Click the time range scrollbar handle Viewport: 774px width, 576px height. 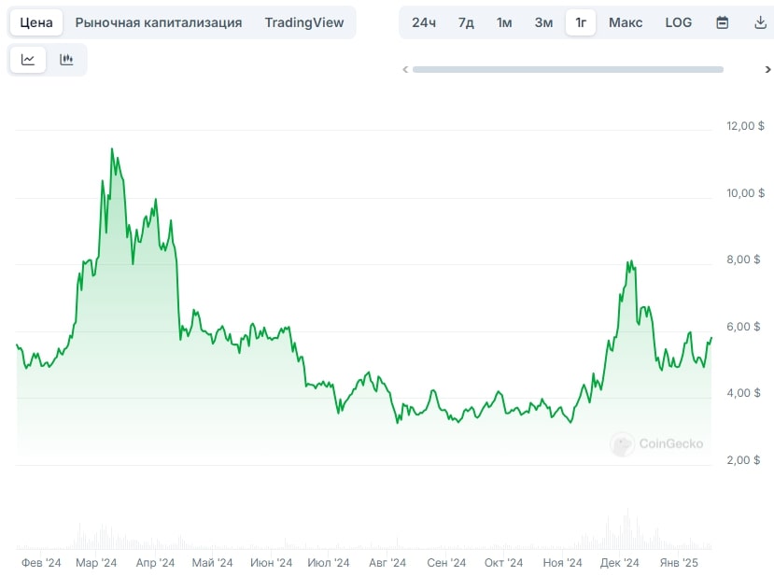(569, 70)
